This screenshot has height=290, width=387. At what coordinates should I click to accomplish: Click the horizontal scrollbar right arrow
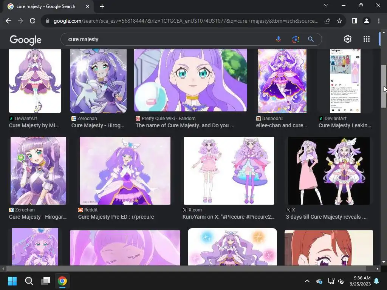(378, 268)
